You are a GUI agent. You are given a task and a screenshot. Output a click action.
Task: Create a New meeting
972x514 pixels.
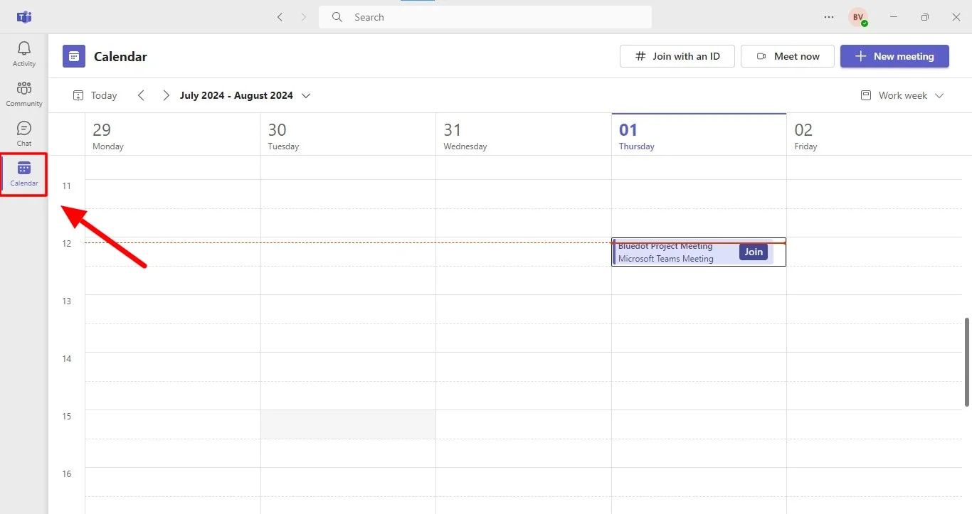pos(894,56)
